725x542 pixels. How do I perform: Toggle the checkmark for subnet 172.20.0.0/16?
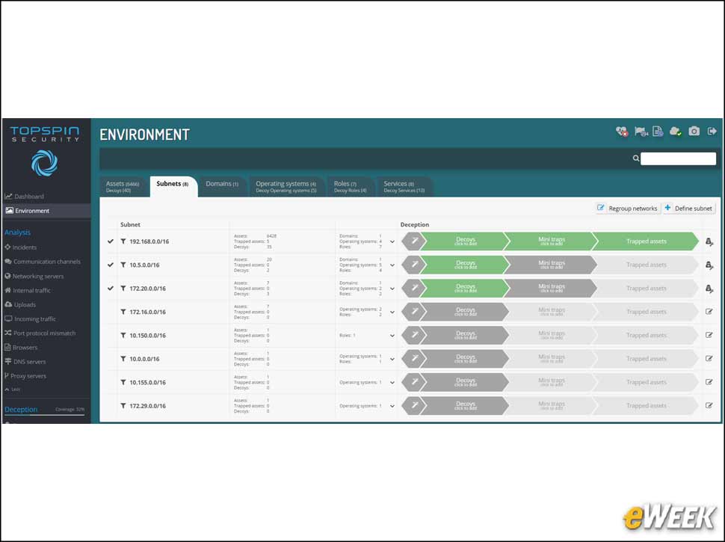tap(111, 288)
